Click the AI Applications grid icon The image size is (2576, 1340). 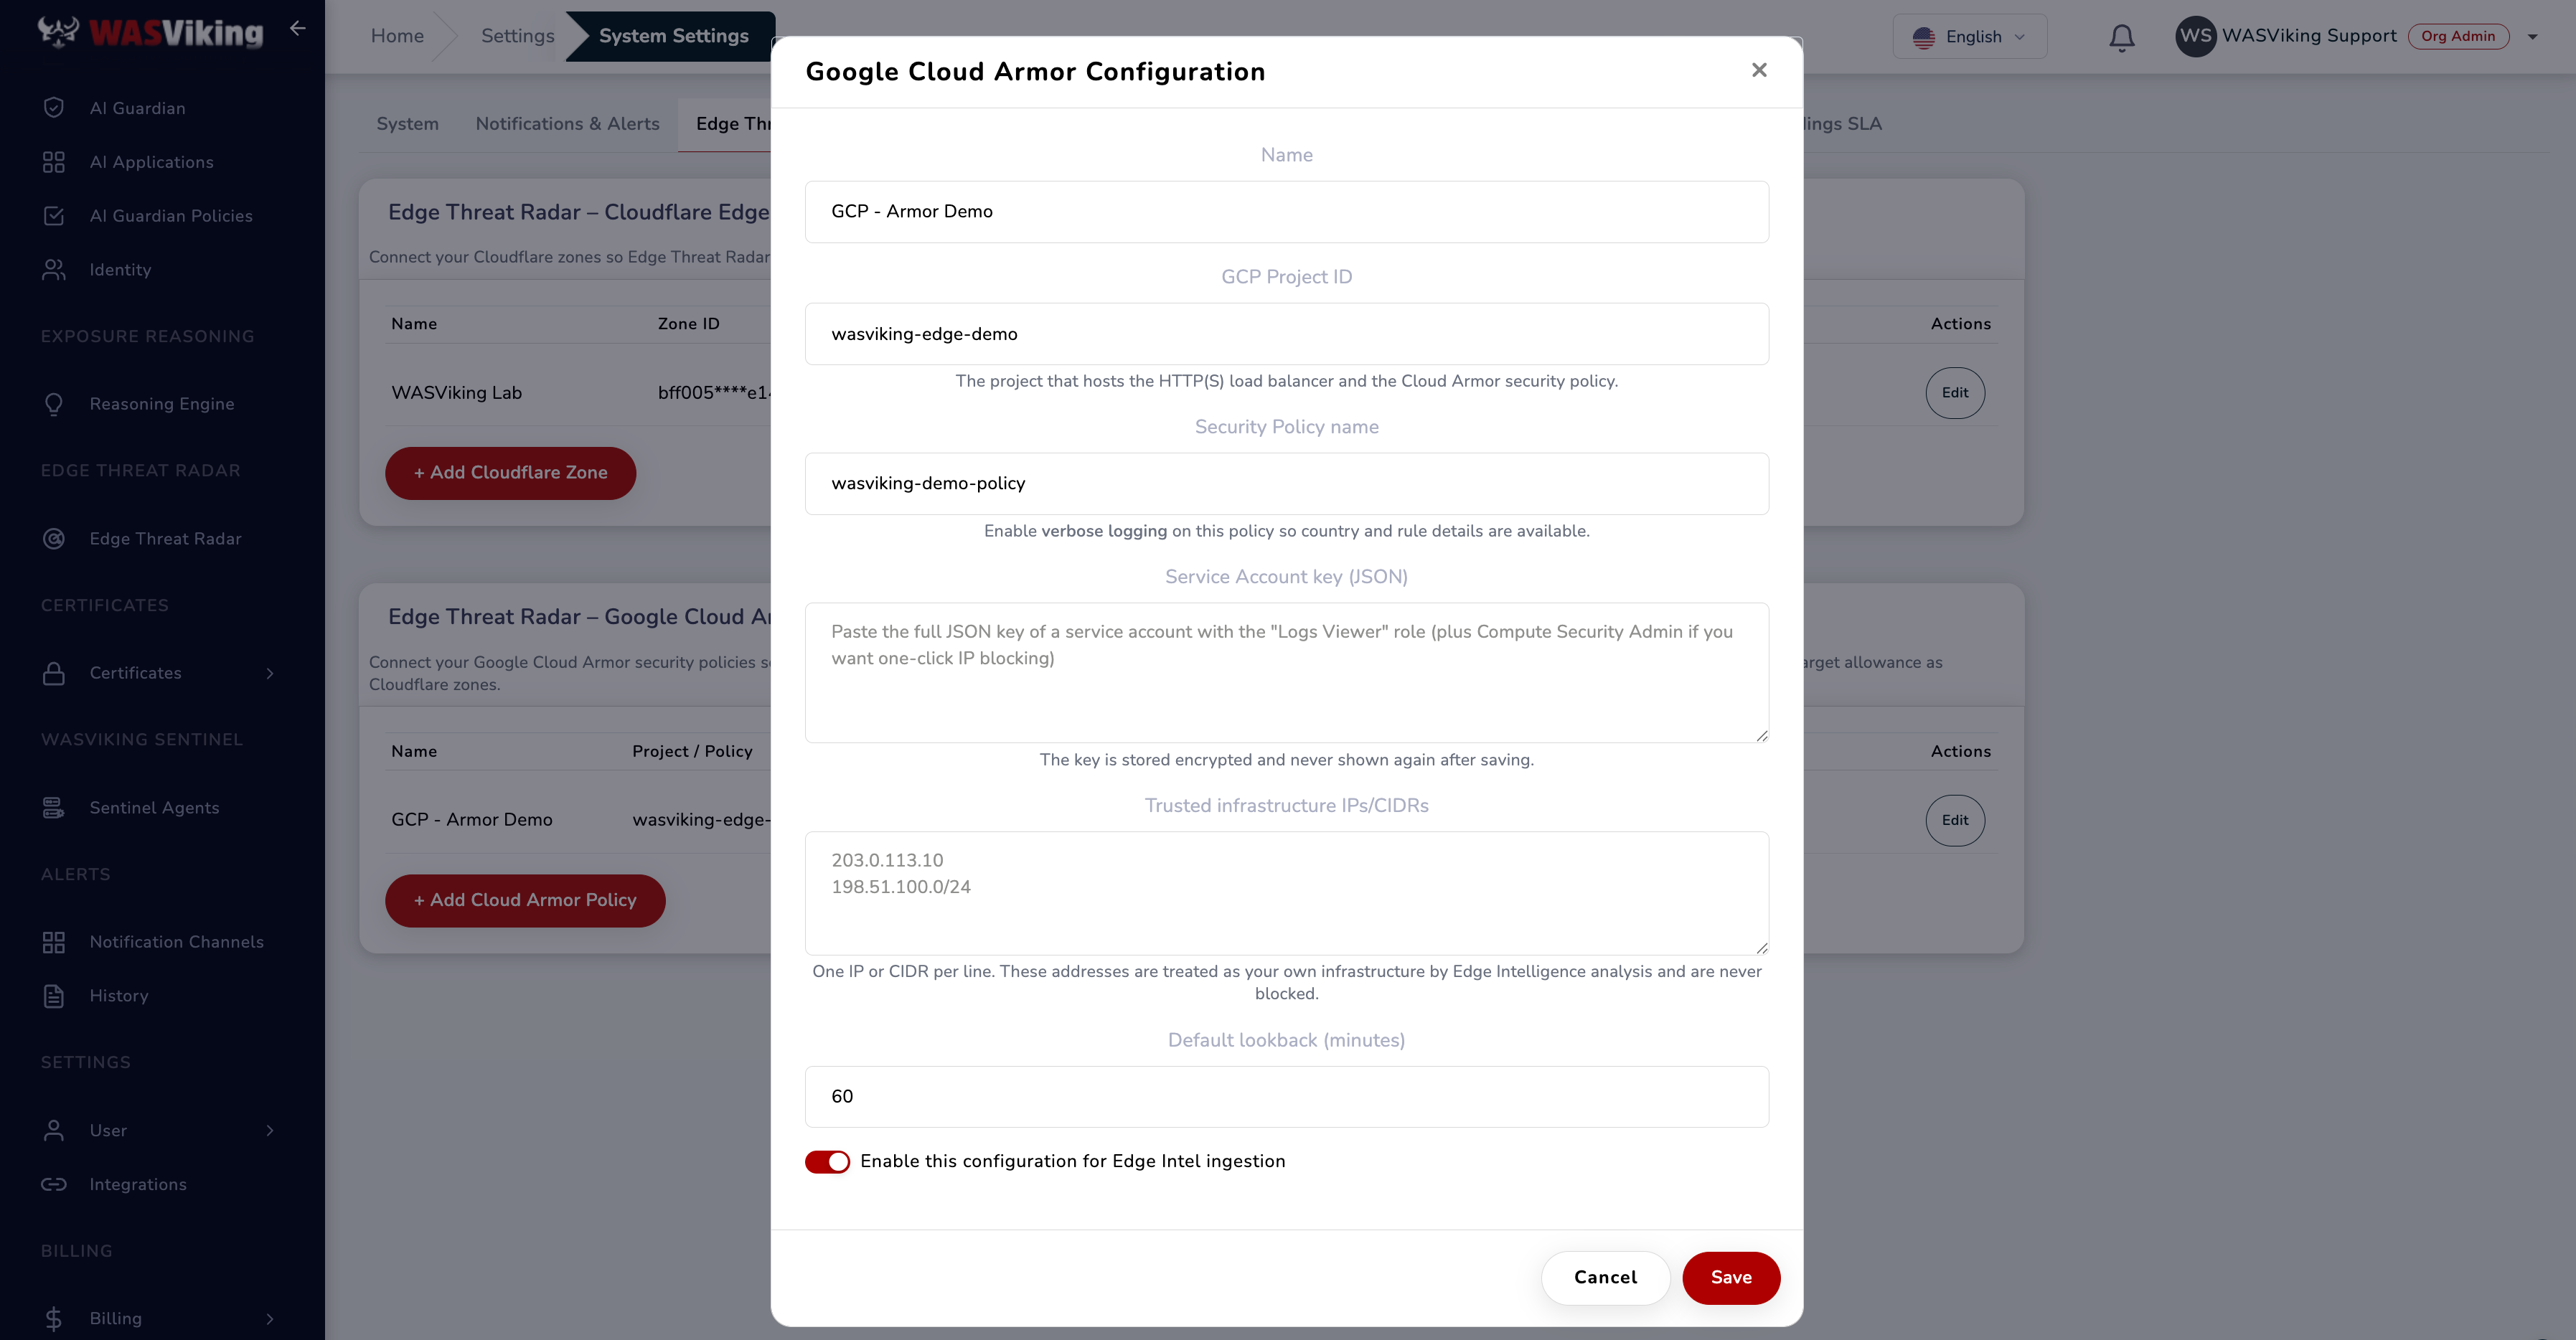click(x=54, y=162)
